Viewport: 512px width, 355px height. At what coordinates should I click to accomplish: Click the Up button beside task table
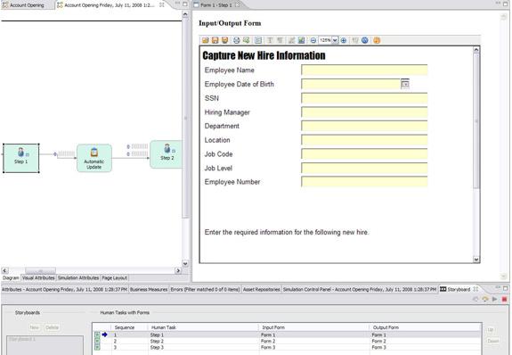(x=490, y=330)
